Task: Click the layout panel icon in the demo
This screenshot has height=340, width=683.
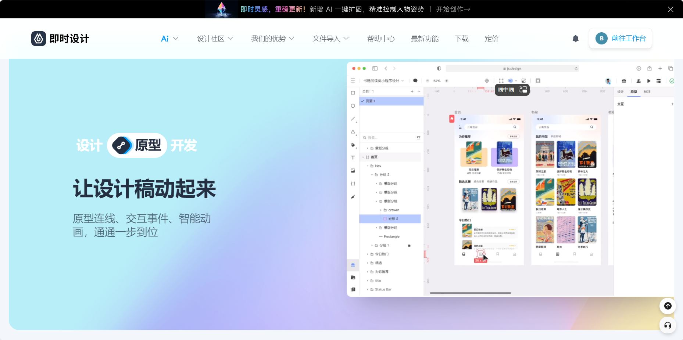Action: (658, 81)
